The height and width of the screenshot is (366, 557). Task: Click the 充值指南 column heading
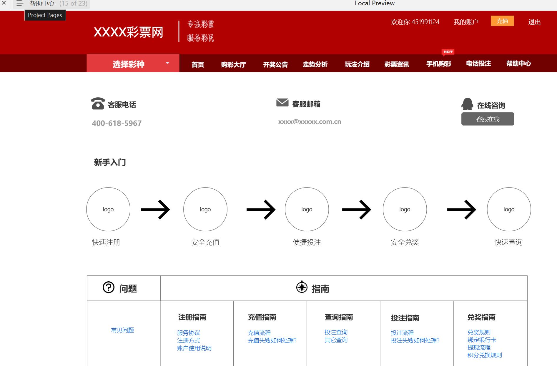point(262,317)
